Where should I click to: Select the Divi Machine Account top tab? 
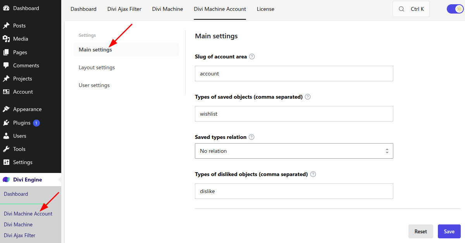click(220, 9)
